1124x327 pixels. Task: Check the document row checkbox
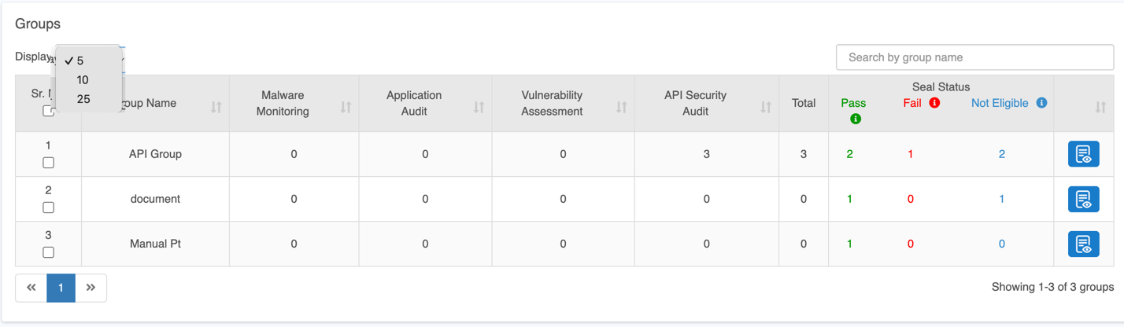(x=48, y=208)
